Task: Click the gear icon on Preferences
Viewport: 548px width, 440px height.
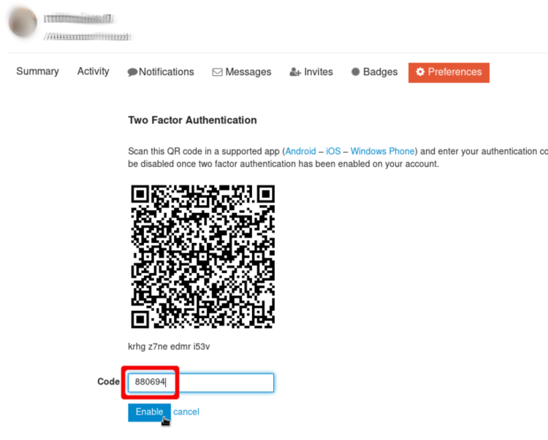Action: tap(420, 72)
